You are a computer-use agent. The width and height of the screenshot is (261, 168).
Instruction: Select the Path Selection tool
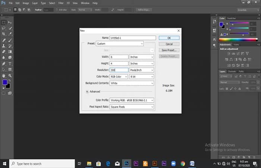(x=4, y=69)
